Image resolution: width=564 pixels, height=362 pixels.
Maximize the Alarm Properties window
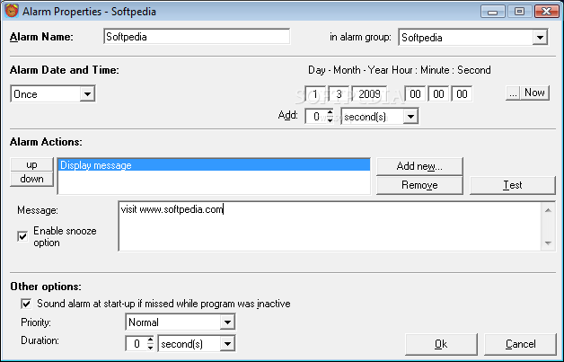click(519, 11)
